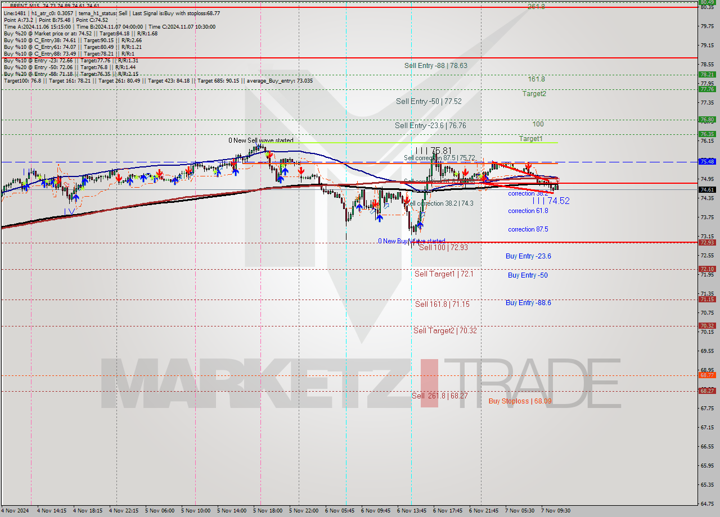Click the green 76.80 price tag on axis
The height and width of the screenshot is (517, 720).
click(707, 120)
